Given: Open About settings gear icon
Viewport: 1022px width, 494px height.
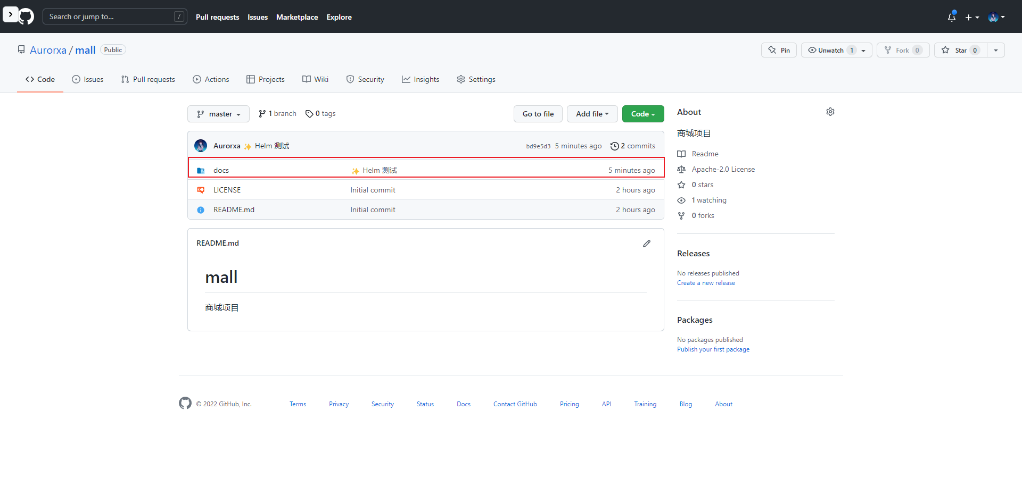Looking at the screenshot, I should point(830,112).
